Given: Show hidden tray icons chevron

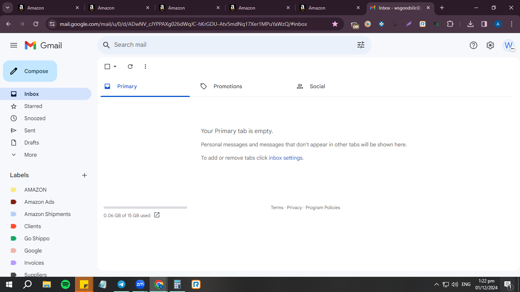Looking at the screenshot, I should click(437, 284).
